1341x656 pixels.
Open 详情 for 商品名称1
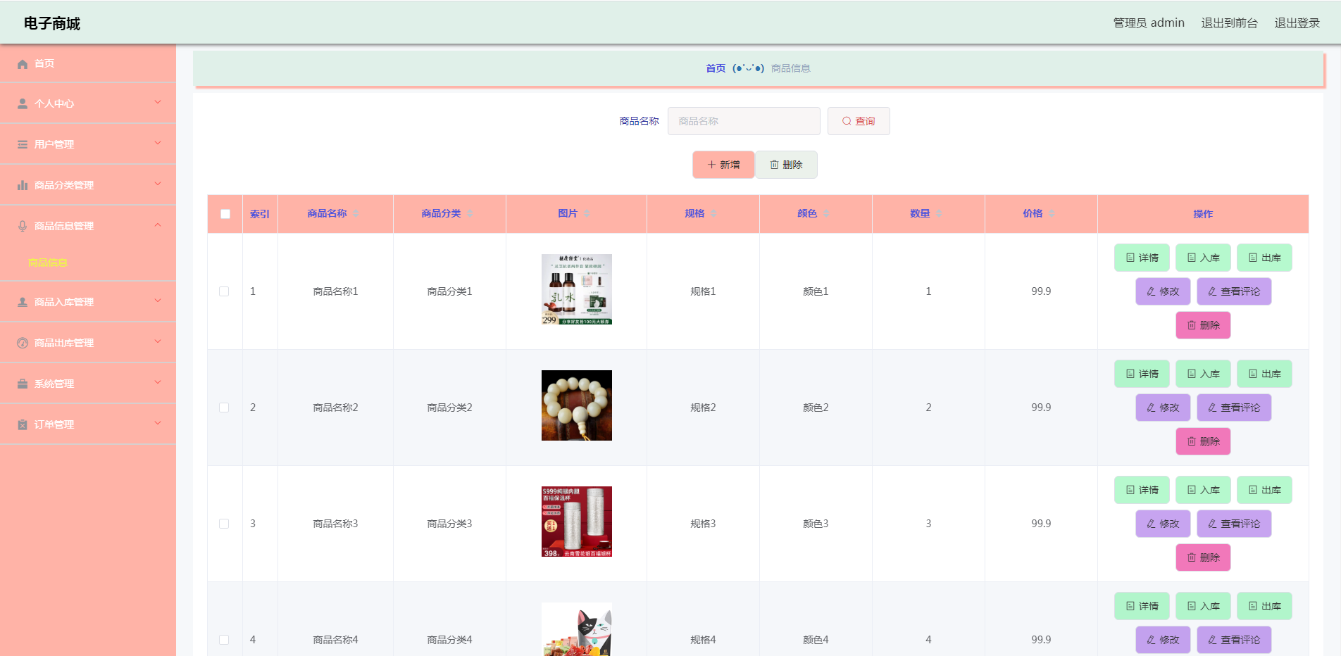coord(1142,258)
